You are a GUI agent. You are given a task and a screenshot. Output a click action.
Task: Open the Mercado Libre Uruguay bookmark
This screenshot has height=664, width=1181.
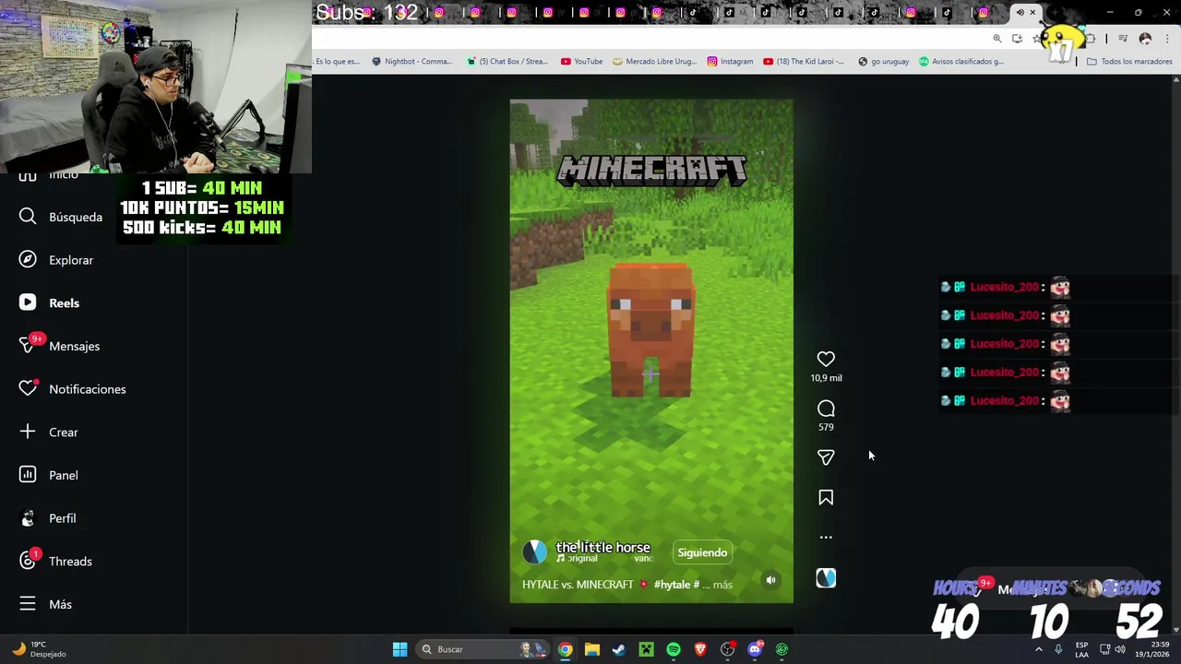654,62
